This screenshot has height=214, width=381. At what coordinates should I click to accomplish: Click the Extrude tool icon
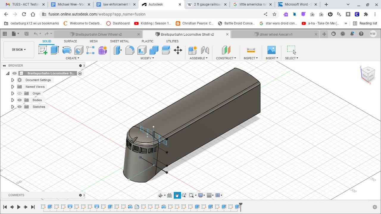click(x=55, y=50)
